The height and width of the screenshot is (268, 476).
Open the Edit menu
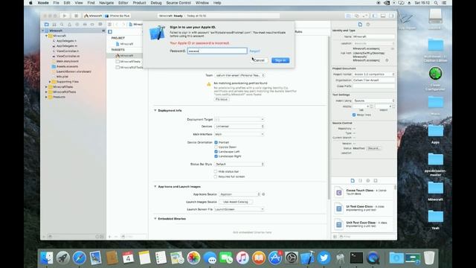point(67,3)
